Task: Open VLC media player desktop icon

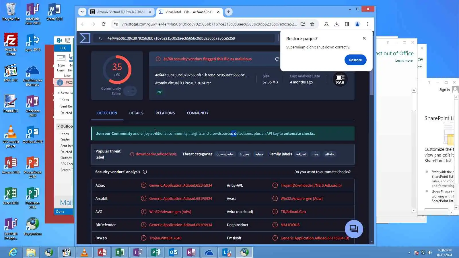Action: click(x=11, y=136)
